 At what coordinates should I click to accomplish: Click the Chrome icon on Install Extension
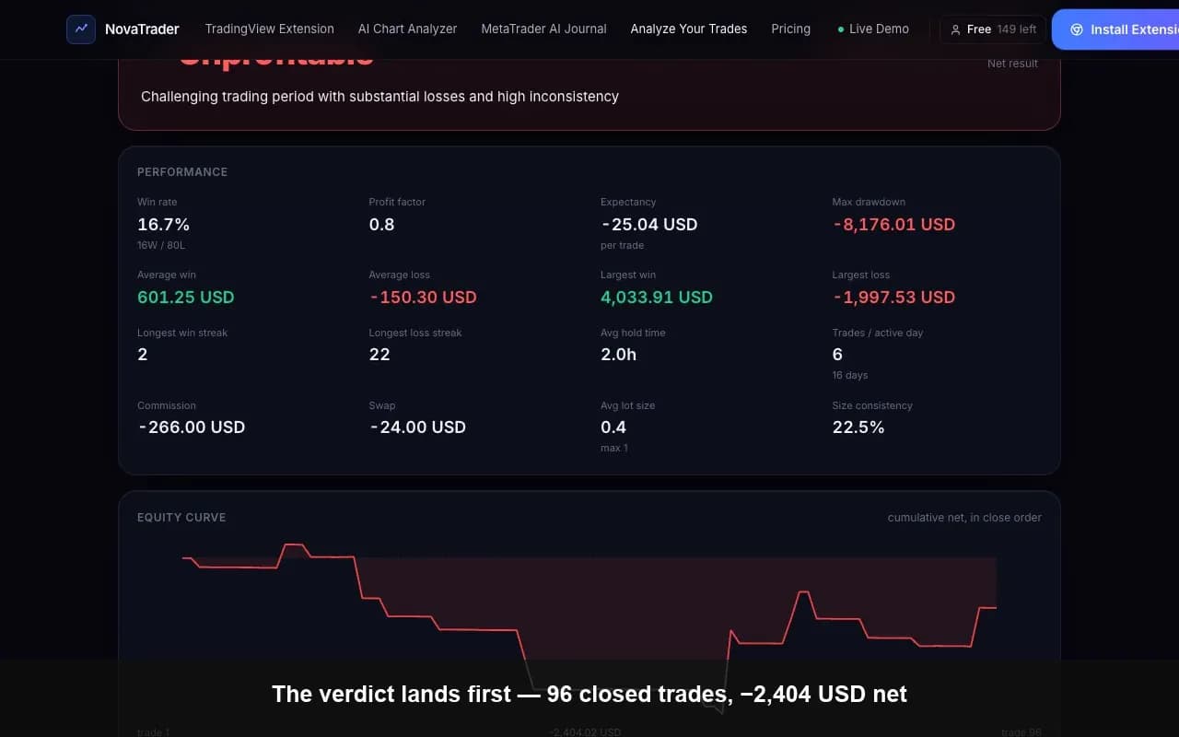(x=1077, y=29)
